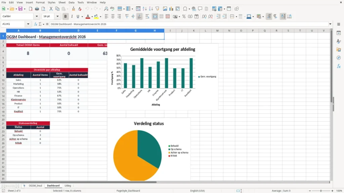Viewport: 344px width, 193px height.
Task: Insert hyperlink globe icon
Action: pos(194,9)
